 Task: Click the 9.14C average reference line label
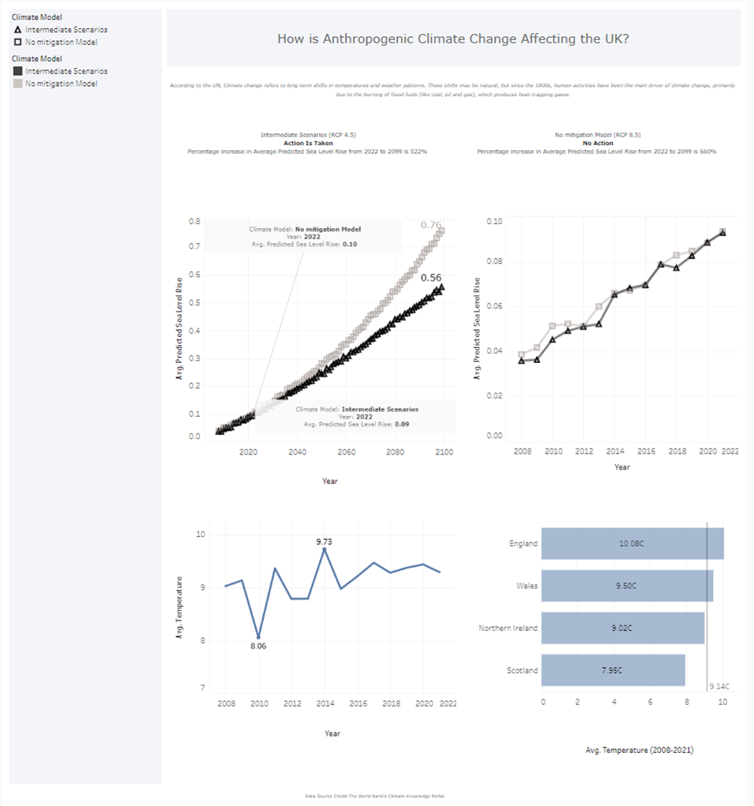pos(719,687)
